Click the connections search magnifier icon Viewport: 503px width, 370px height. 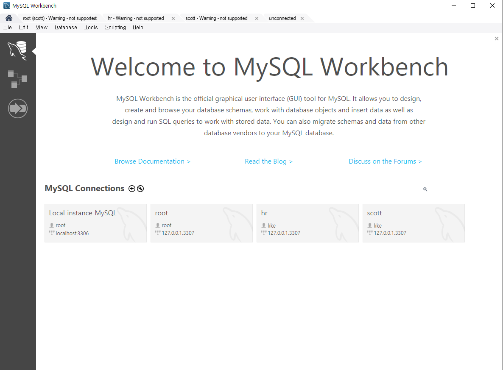[x=425, y=189]
